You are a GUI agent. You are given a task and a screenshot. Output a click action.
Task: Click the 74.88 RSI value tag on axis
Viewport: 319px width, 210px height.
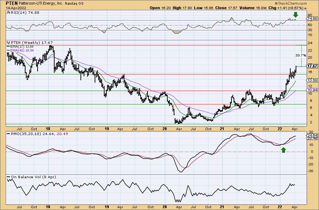pyautogui.click(x=312, y=18)
